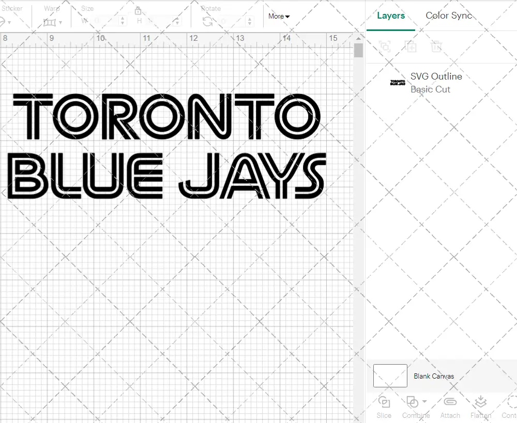Duplicate the layer from panel icons
Viewport: 517px width, 423px height.
point(411,46)
